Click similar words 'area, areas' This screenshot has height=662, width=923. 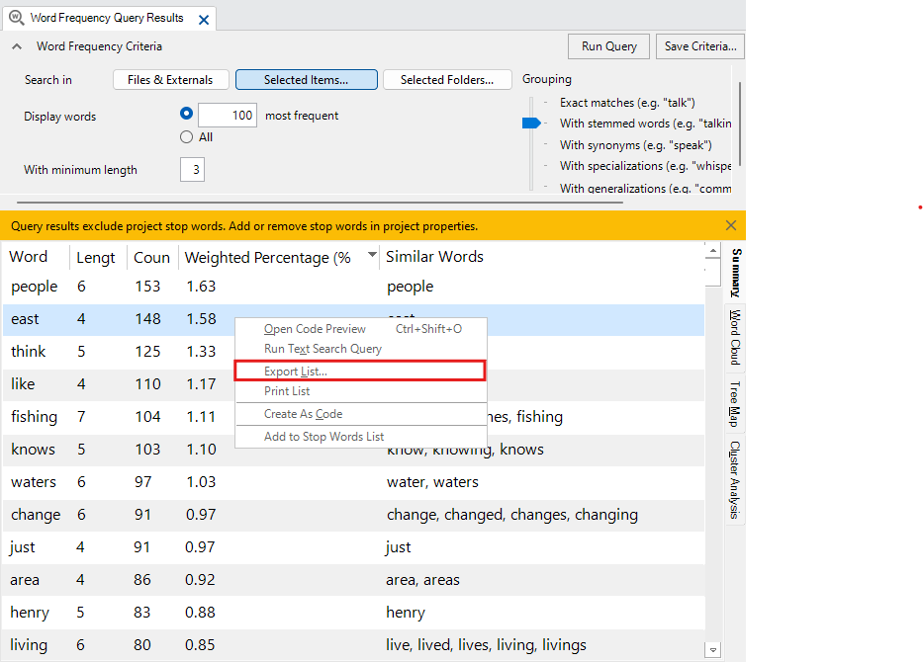click(x=422, y=580)
